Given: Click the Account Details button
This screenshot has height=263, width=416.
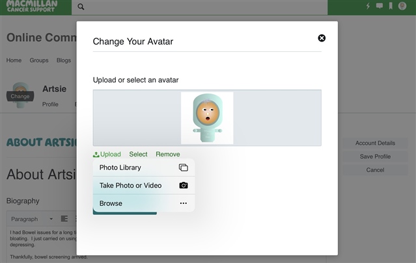Looking at the screenshot, I should pyautogui.click(x=375, y=143).
